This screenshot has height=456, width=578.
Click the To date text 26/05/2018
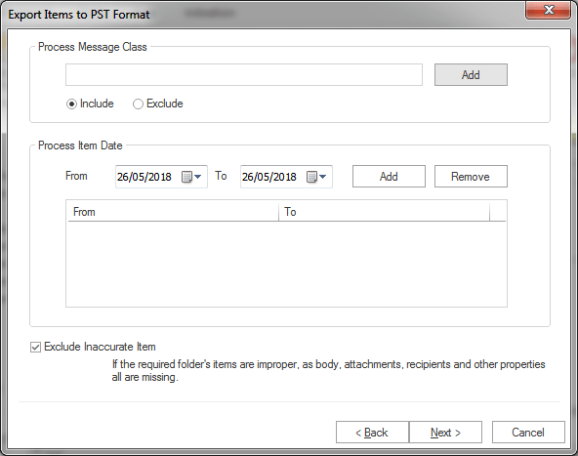269,177
